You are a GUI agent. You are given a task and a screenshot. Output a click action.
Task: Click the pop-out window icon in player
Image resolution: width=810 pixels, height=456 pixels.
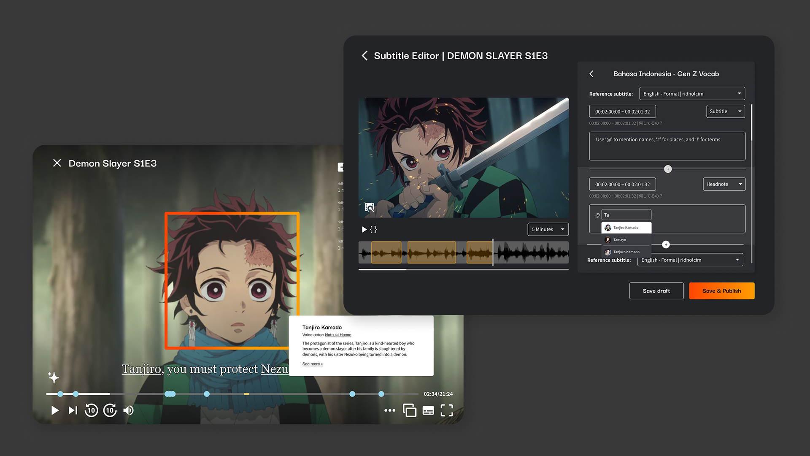tap(409, 410)
